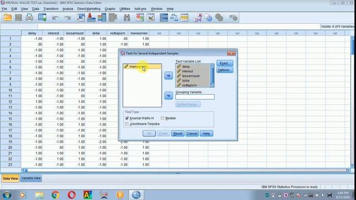
Task: Open the Direct Marketing menu
Action: (x=89, y=9)
